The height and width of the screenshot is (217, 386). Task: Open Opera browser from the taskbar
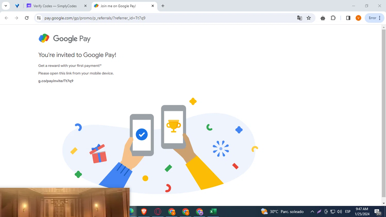pyautogui.click(x=158, y=212)
